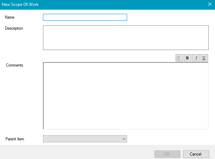Screen dimensions: 215x159
Task: Place cursor in the Comments editor area
Action: click(126, 96)
